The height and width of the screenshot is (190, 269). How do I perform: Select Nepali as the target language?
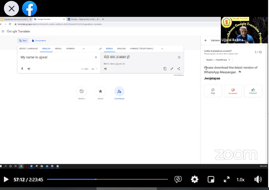(x=109, y=49)
